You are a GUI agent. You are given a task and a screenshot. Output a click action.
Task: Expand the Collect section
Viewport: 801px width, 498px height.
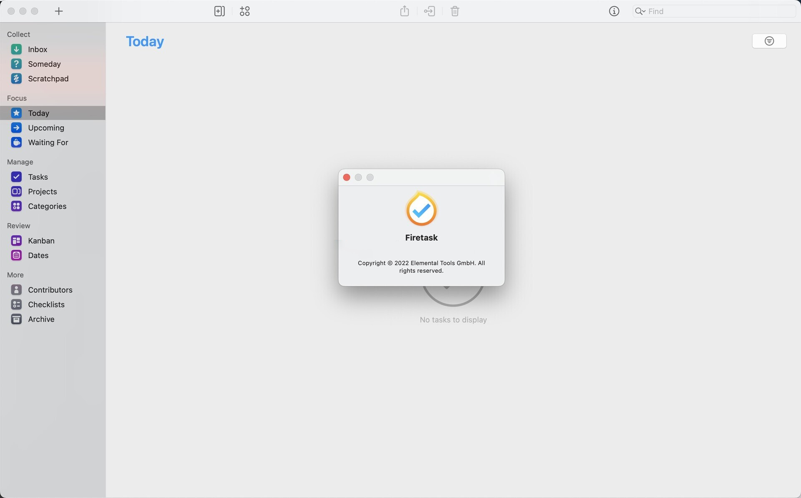[x=18, y=34]
